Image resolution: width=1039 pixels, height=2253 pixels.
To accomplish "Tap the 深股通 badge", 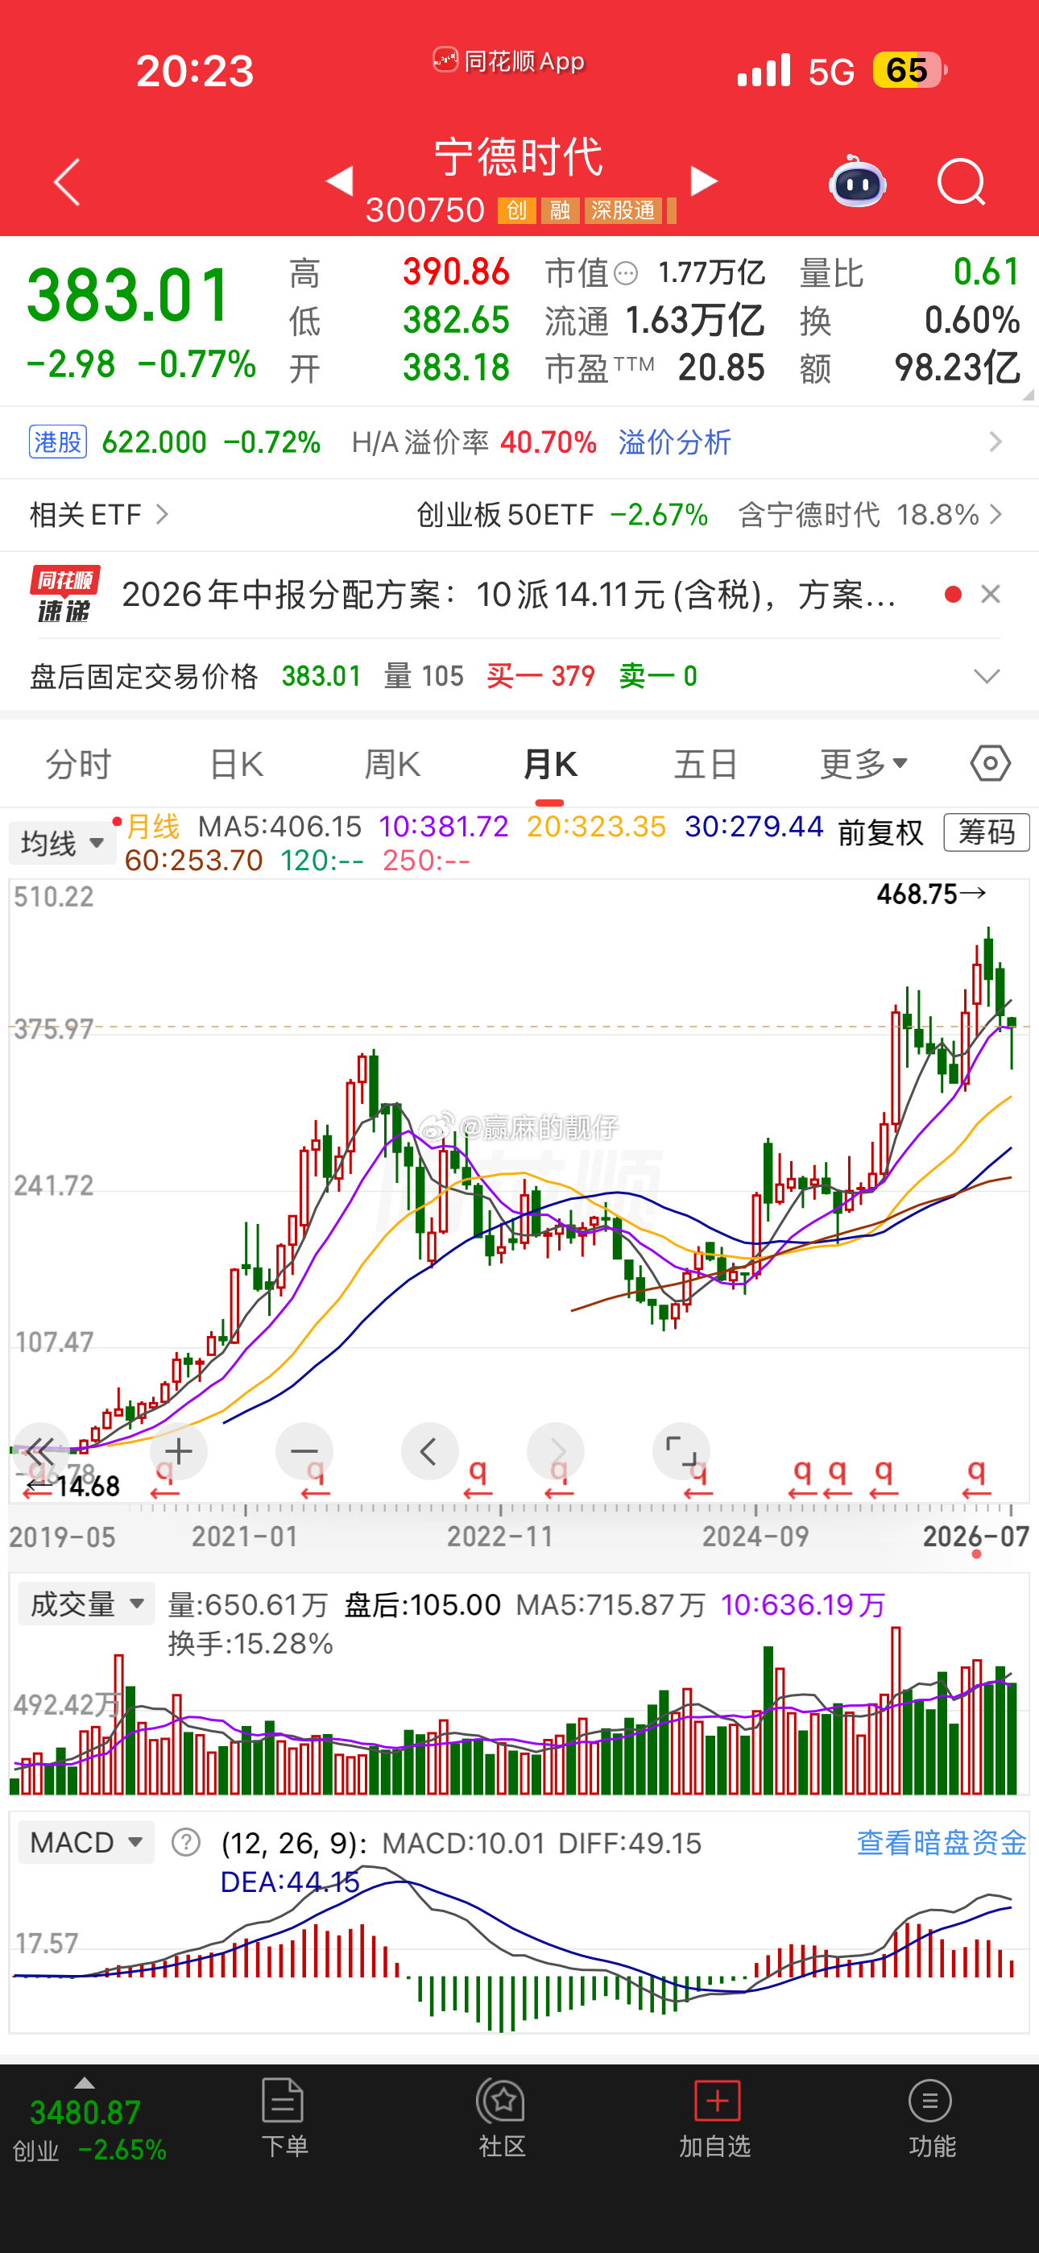I will [623, 210].
